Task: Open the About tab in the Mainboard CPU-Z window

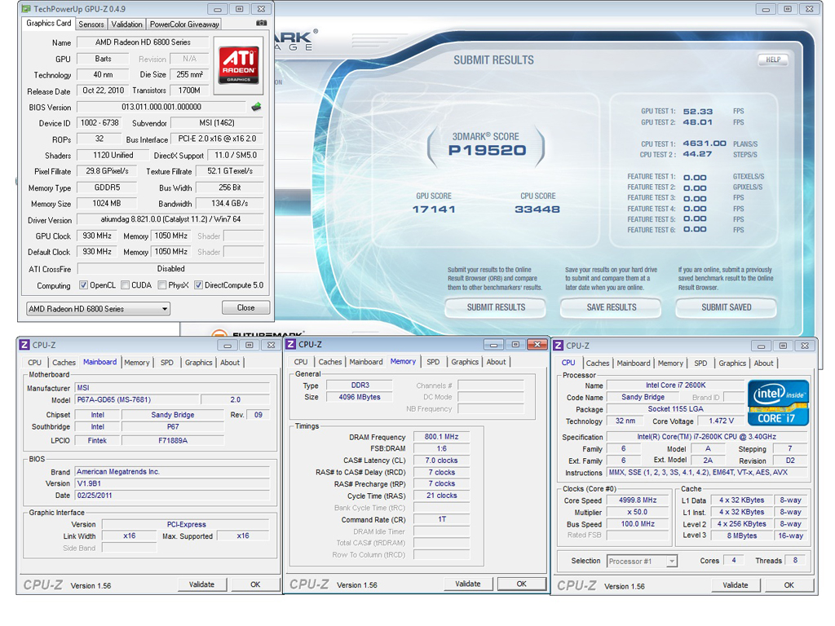Action: coord(230,363)
